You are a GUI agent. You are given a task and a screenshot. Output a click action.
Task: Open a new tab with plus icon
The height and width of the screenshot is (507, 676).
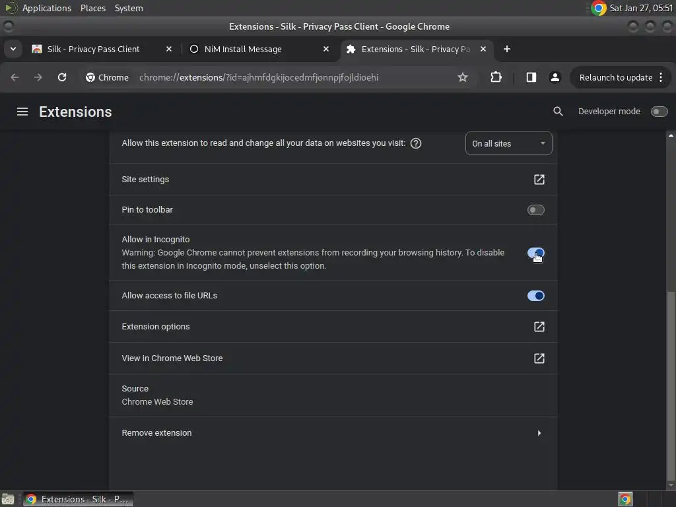pyautogui.click(x=507, y=49)
